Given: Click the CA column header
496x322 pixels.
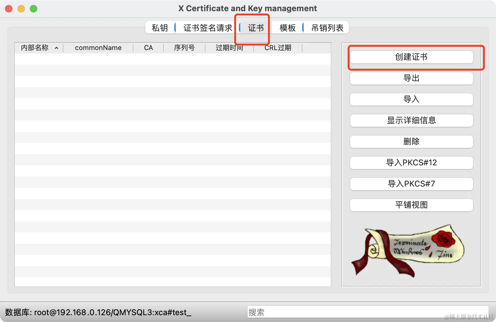Looking at the screenshot, I should (x=148, y=48).
